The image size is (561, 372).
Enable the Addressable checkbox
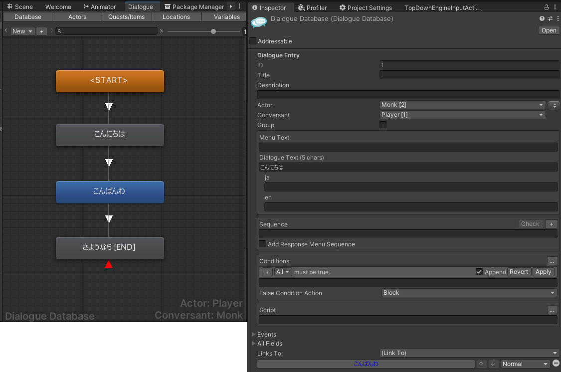(252, 41)
